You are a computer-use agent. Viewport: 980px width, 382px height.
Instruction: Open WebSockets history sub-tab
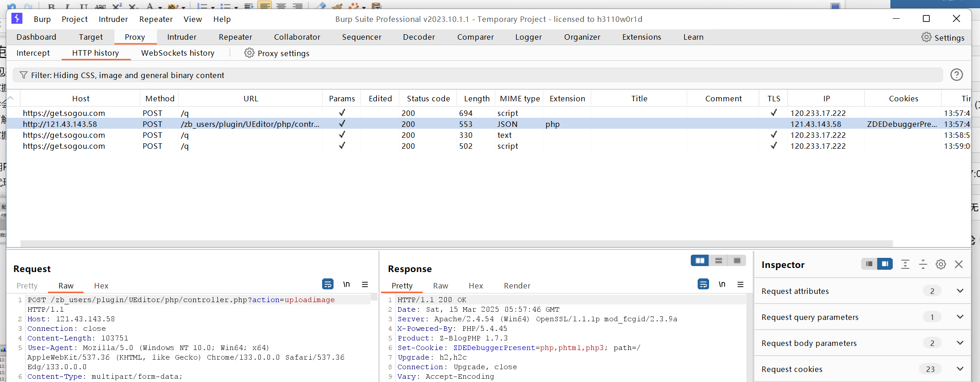pyautogui.click(x=178, y=53)
